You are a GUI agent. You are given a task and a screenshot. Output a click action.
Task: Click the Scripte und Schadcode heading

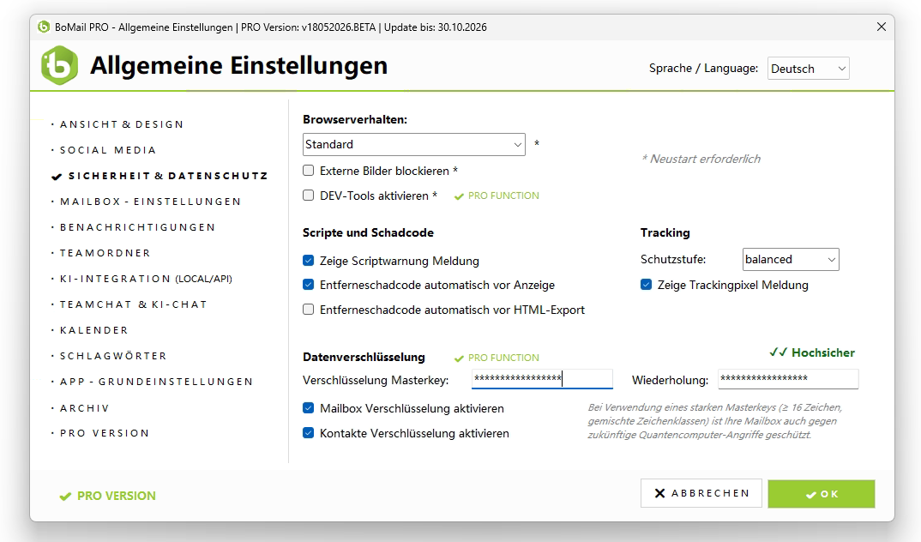[368, 232]
